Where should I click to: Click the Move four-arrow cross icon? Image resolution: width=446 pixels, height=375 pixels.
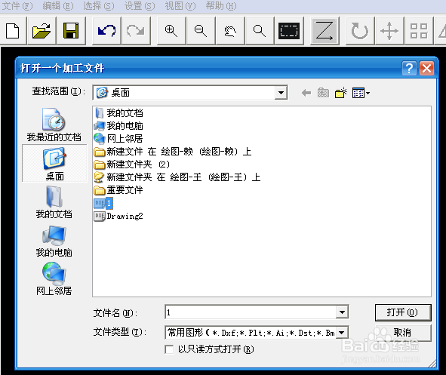(x=389, y=31)
